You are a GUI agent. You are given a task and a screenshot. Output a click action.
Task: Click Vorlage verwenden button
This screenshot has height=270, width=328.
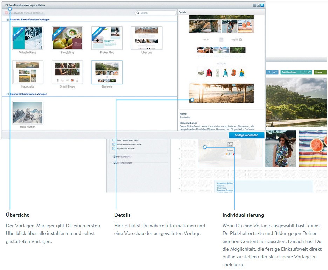tap(246, 135)
